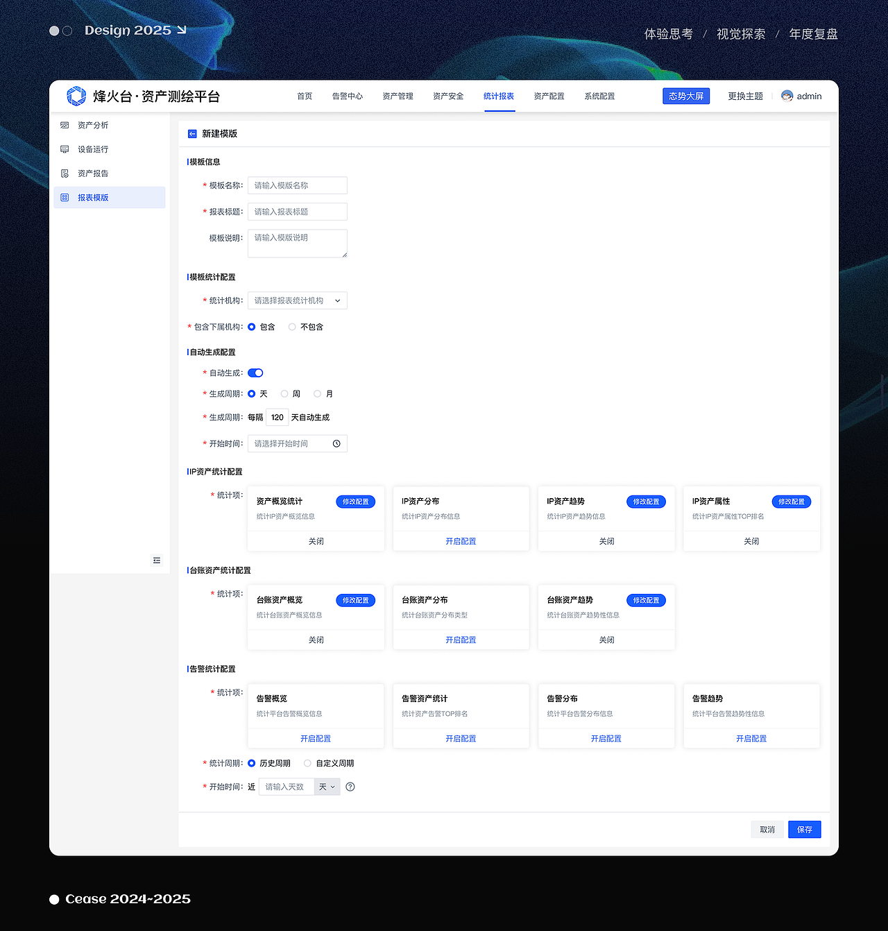This screenshot has width=888, height=931.
Task: Click the 报表模版 sidebar icon
Action: [x=65, y=198]
